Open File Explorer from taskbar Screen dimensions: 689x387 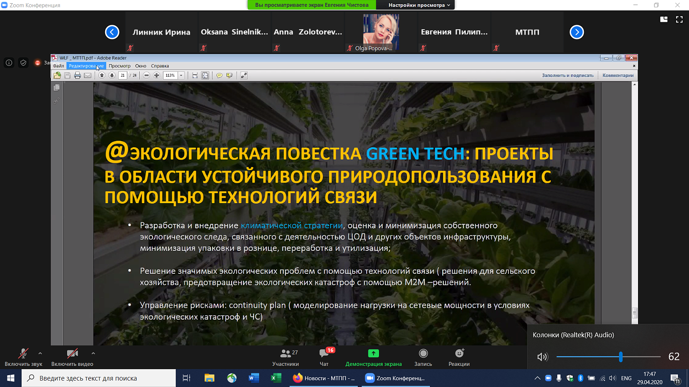[x=209, y=378]
